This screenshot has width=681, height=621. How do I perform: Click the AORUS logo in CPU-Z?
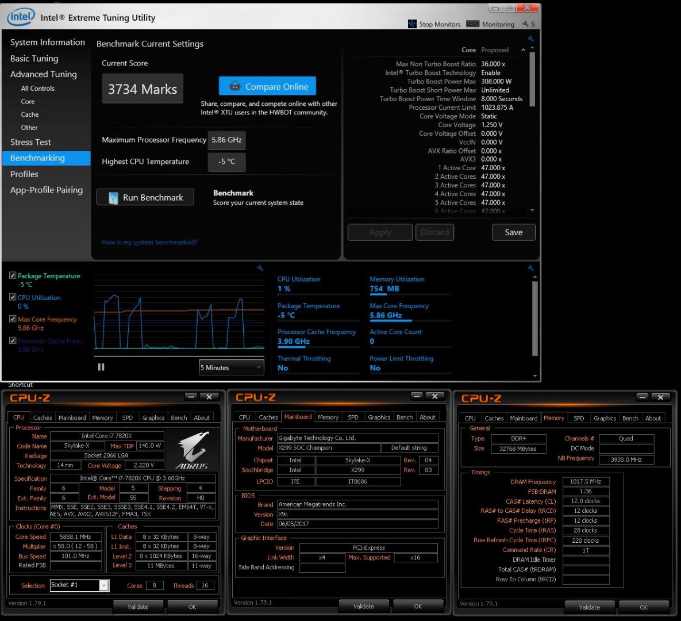tap(192, 451)
